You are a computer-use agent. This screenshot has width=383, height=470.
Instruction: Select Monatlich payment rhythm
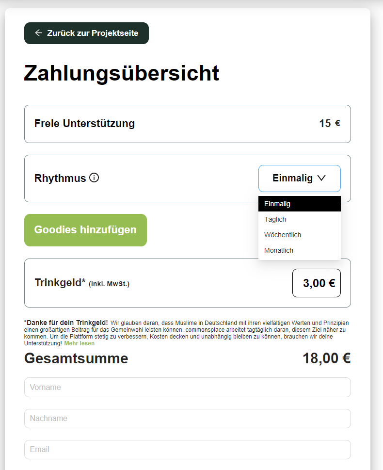coord(300,251)
